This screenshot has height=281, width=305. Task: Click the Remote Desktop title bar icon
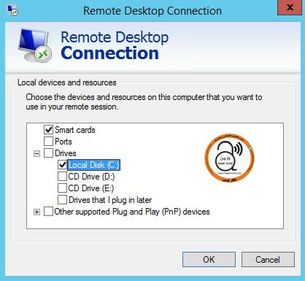tap(12, 10)
